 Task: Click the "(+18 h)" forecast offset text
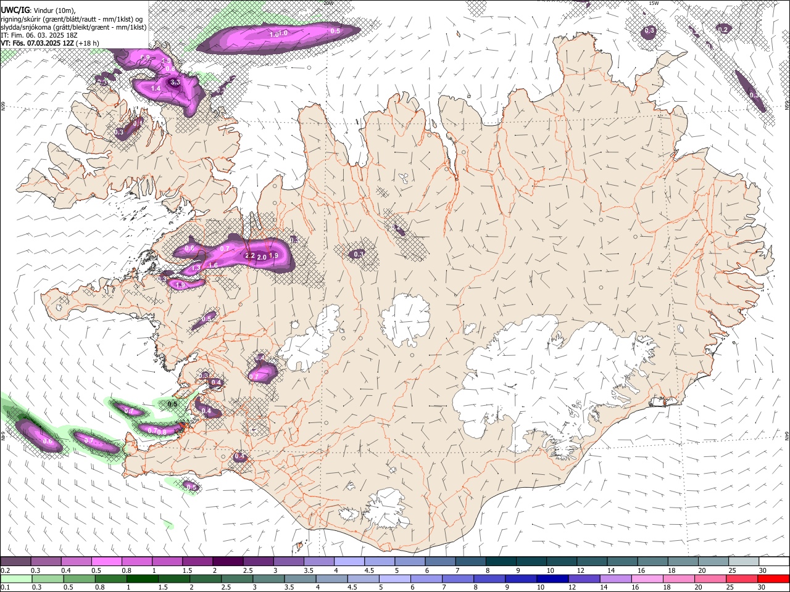pos(88,43)
